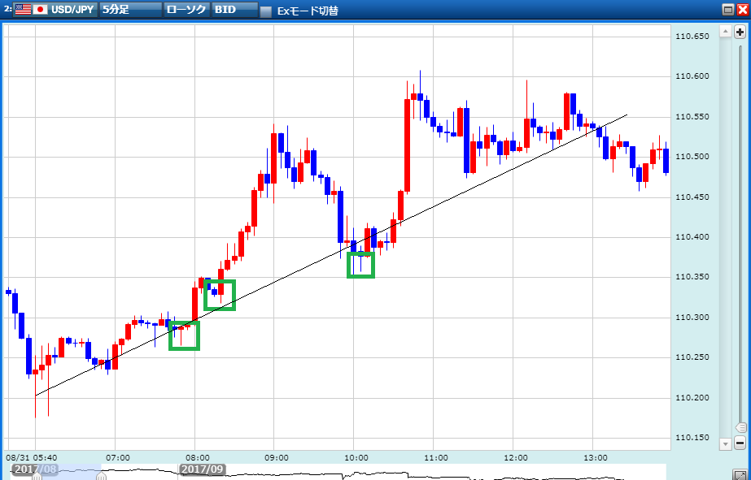Click the 13:00 time axis label

click(x=596, y=457)
